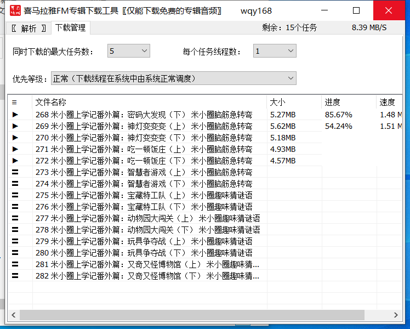Click the red Ximalaya app icon in title bar
This screenshot has height=329, width=410.
pos(15,10)
